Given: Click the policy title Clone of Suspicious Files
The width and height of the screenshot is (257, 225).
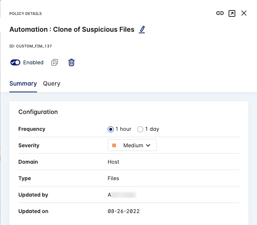Looking at the screenshot, I should pos(72,30).
